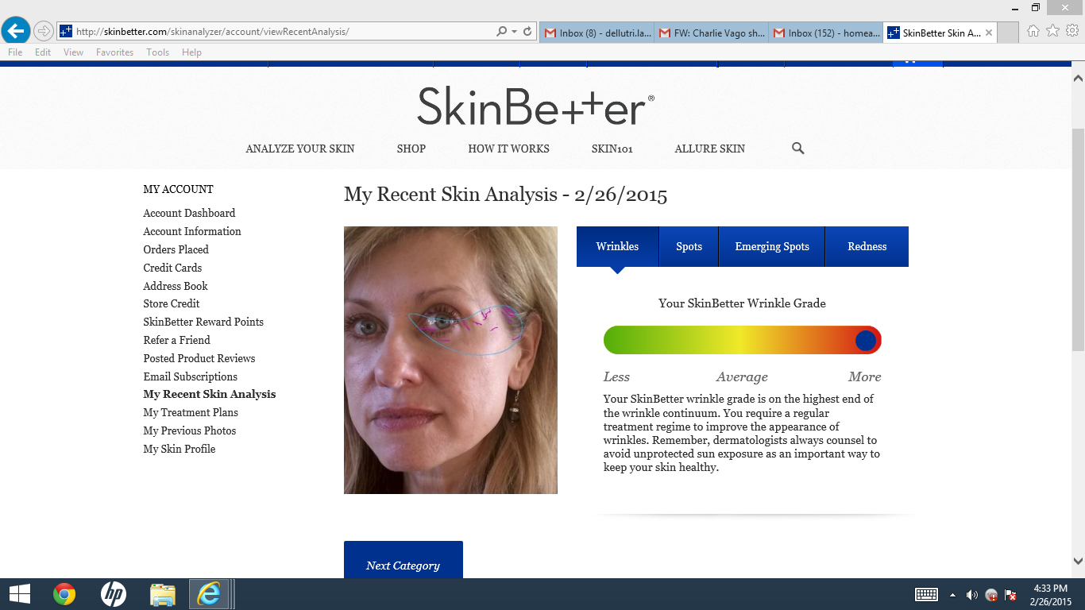This screenshot has width=1085, height=610.
Task: Open the Windows Start button
Action: coord(20,594)
